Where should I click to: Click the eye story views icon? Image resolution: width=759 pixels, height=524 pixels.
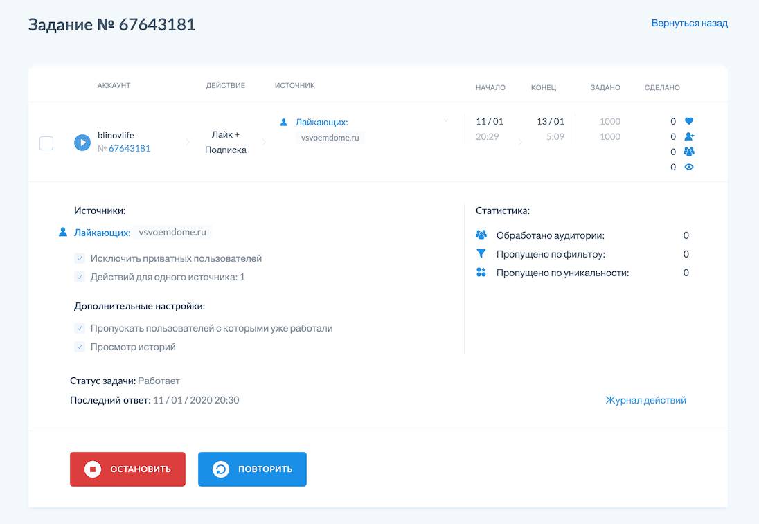(688, 167)
